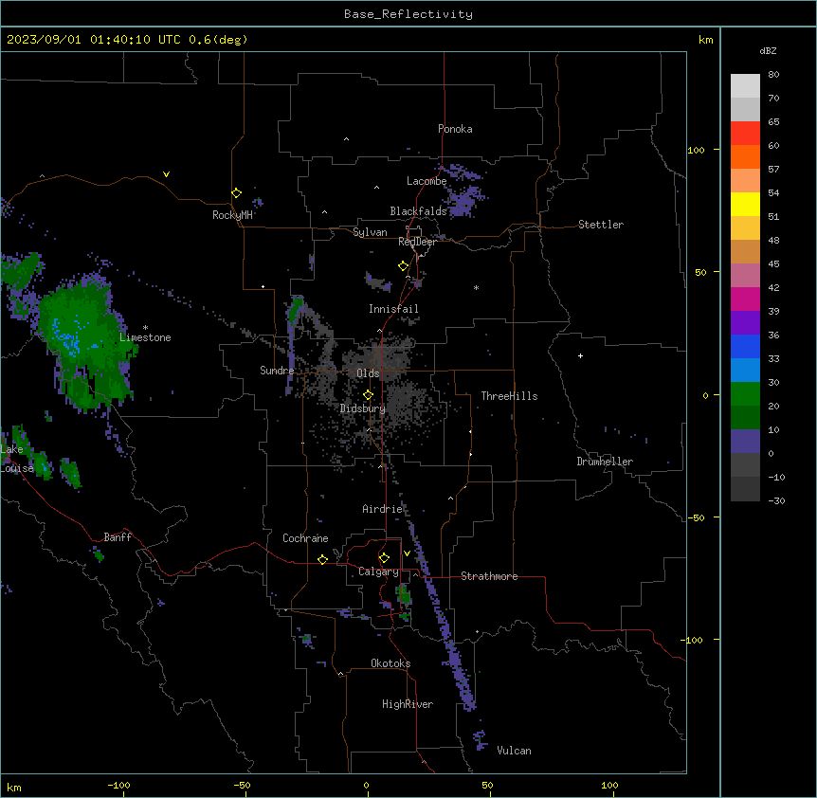Click the Didsbury city label
Viewport: 817px width, 798px height.
(363, 408)
